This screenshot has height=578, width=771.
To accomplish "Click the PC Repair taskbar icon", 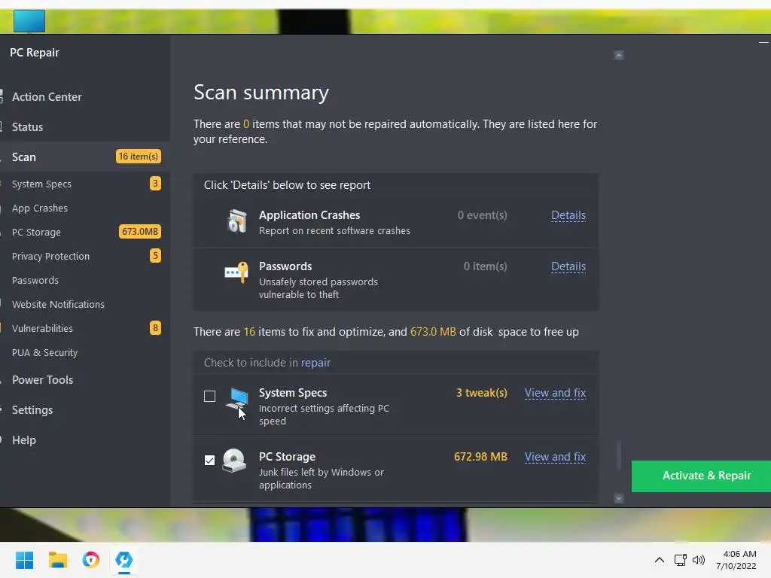I will (x=124, y=560).
